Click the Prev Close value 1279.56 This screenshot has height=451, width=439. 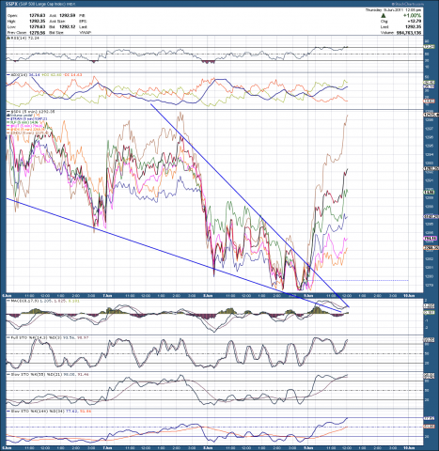37,33
